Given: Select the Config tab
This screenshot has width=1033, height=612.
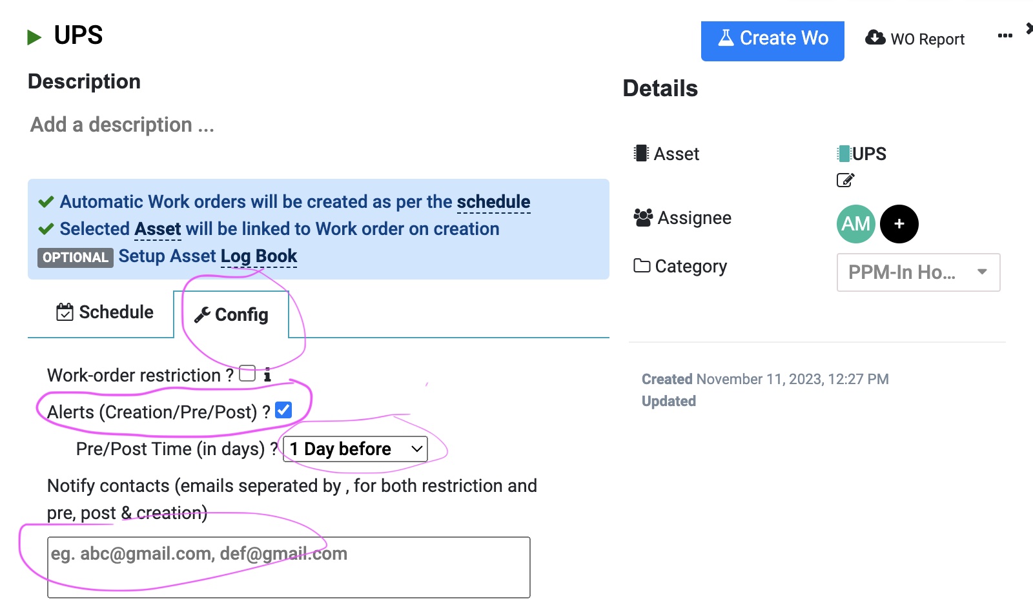Looking at the screenshot, I should point(231,314).
